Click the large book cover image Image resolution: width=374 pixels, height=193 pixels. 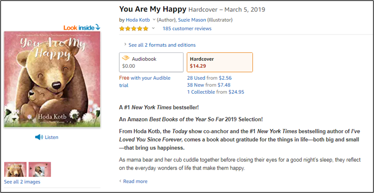coord(52,79)
